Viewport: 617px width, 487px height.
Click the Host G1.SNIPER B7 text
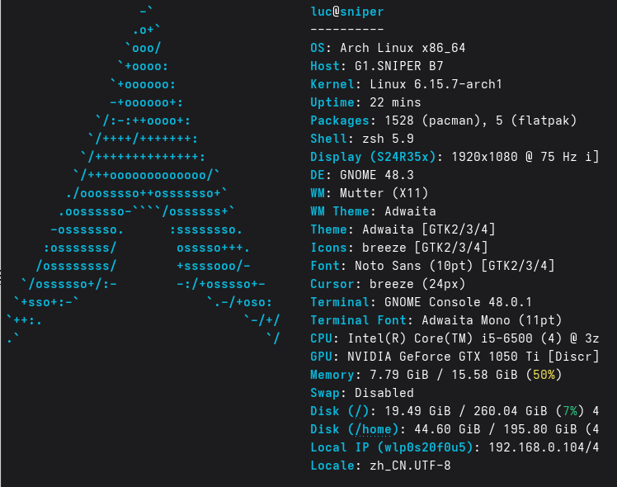[x=377, y=66]
